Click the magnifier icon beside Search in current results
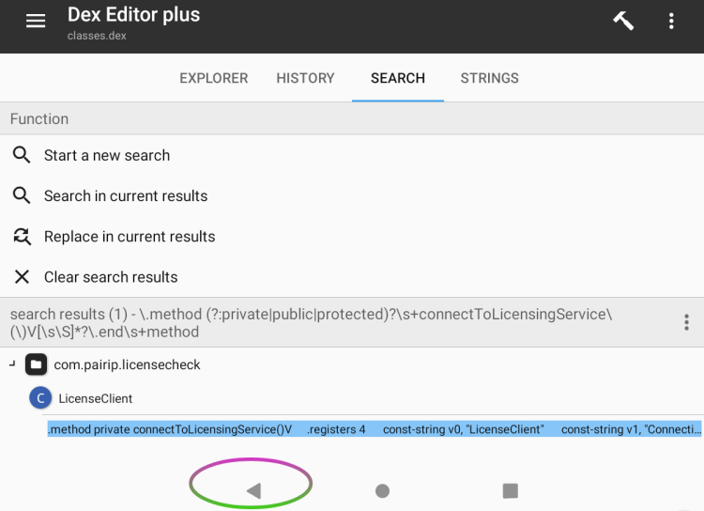 click(x=22, y=195)
